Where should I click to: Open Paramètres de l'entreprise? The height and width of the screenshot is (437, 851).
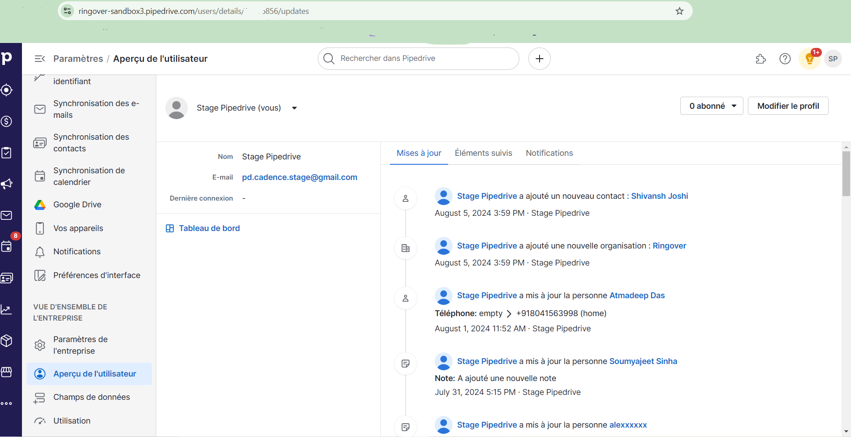pyautogui.click(x=89, y=345)
